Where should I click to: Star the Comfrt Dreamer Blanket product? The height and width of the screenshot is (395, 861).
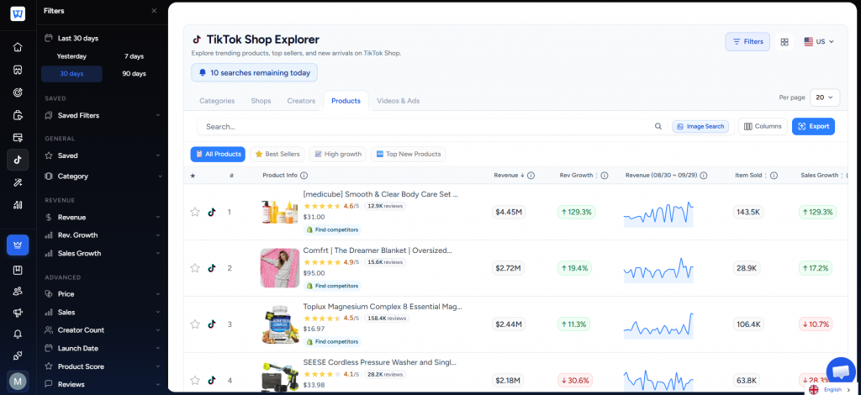click(194, 268)
